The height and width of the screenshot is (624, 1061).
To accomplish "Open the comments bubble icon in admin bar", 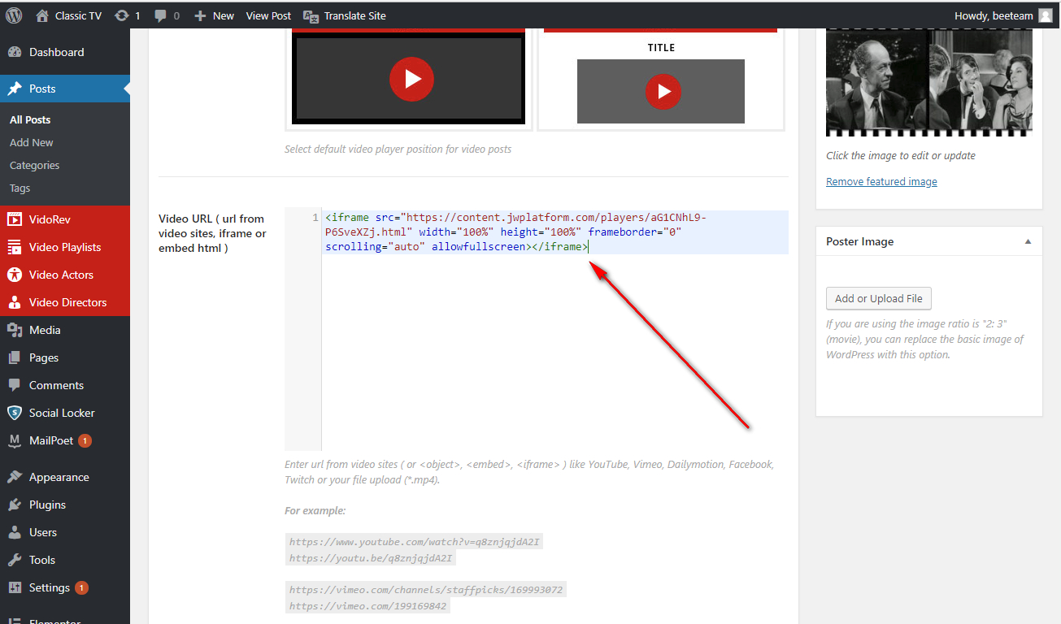I will click(x=160, y=15).
